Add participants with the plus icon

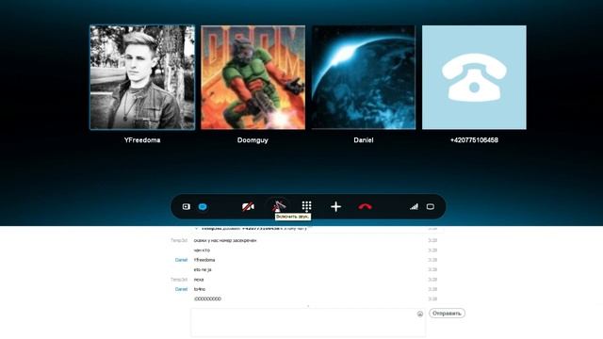click(x=335, y=207)
